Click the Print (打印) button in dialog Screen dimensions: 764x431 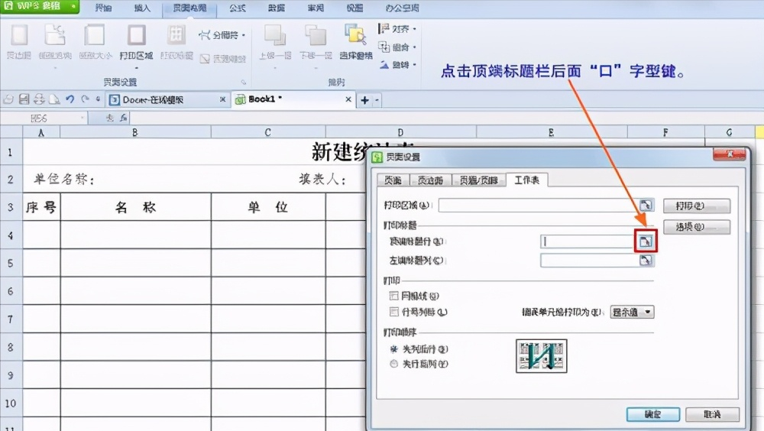point(697,206)
